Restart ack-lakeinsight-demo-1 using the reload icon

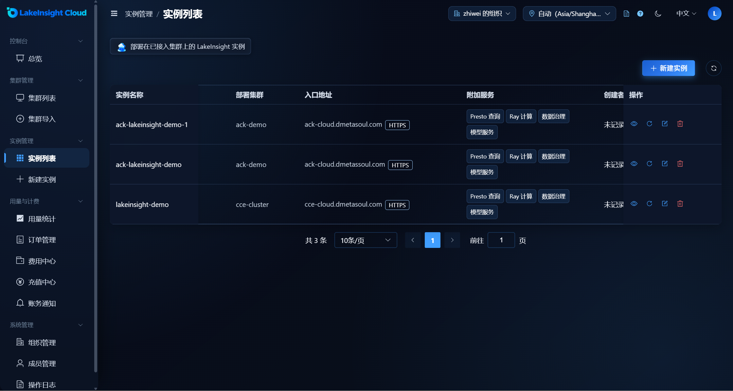[x=649, y=124]
